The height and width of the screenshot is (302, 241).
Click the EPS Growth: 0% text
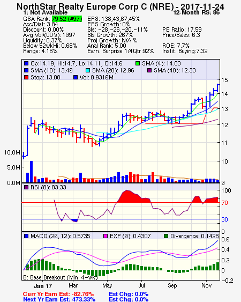pos(109,24)
